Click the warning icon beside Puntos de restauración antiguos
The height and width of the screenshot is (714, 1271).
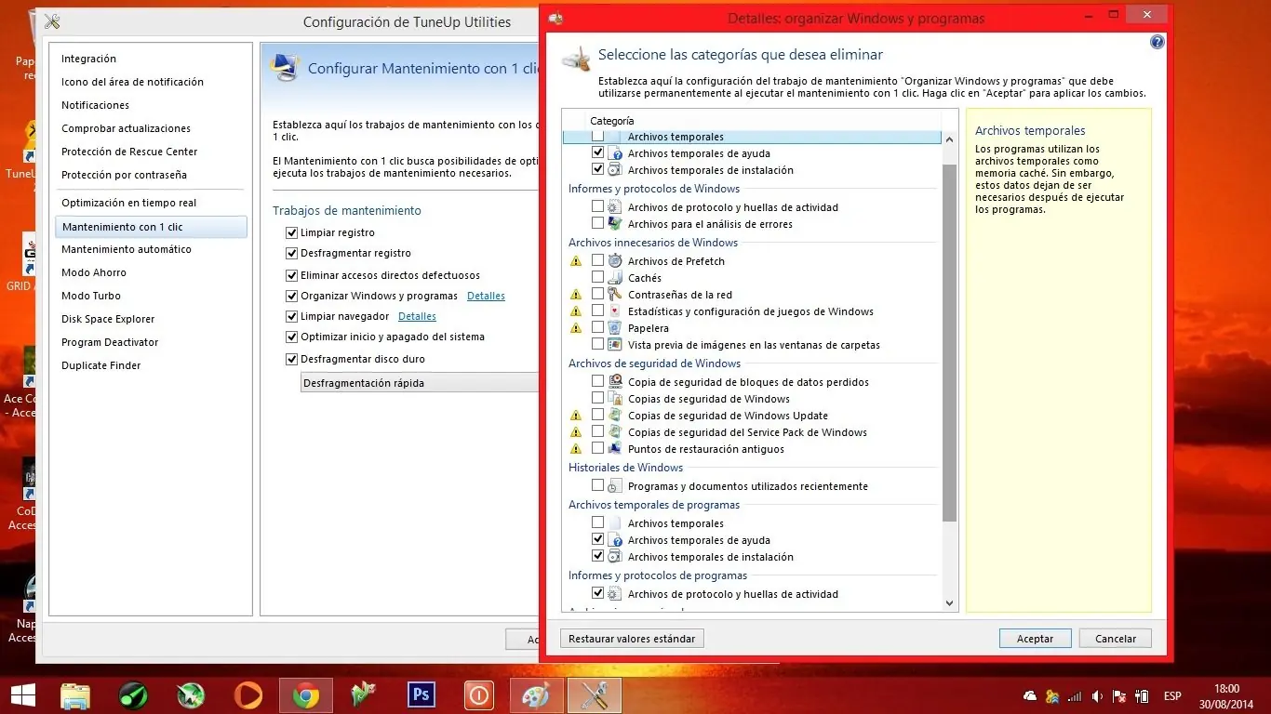point(576,449)
